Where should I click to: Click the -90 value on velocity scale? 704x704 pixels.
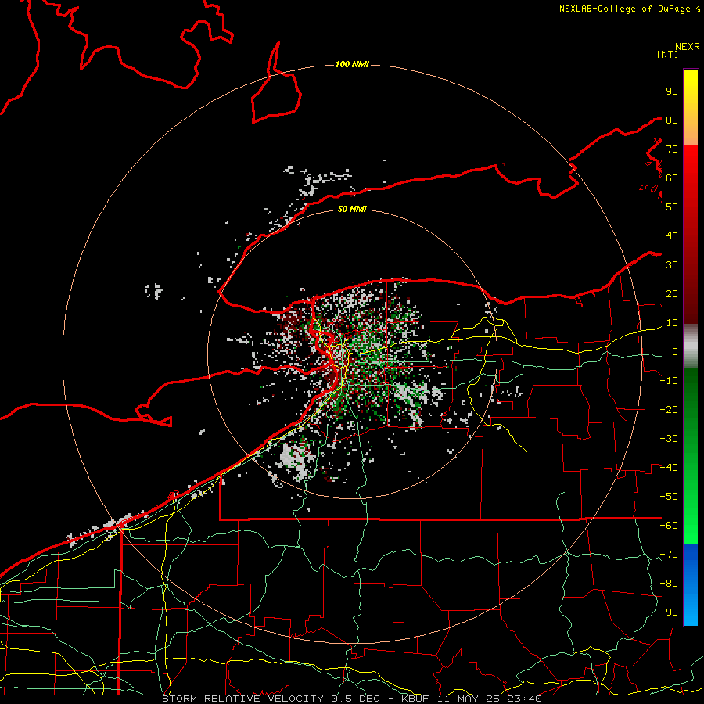[669, 612]
